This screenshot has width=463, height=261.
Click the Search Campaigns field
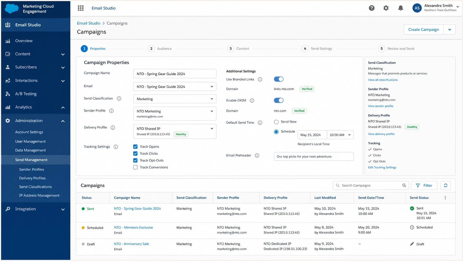click(x=371, y=185)
